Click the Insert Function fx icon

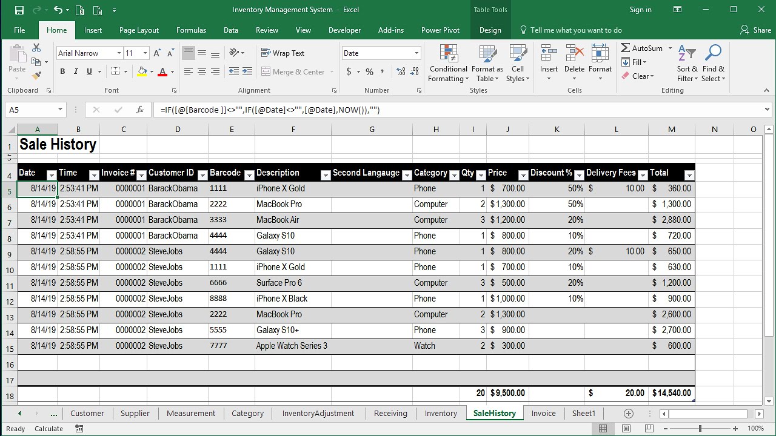pos(140,110)
